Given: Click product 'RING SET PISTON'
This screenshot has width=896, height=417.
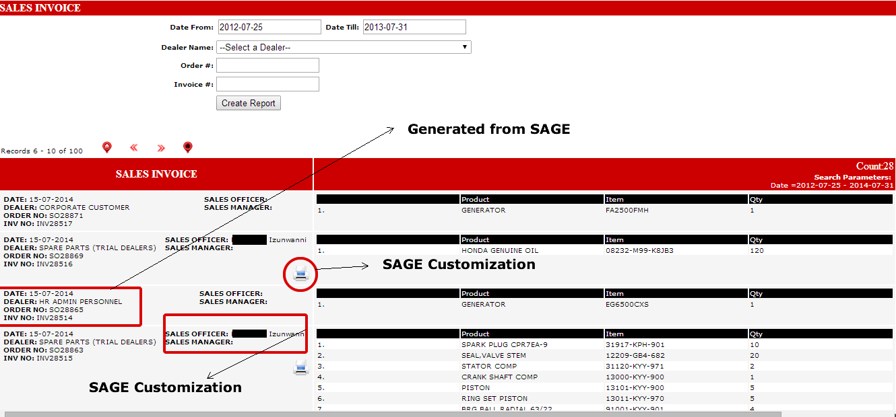Looking at the screenshot, I should coord(494,398).
